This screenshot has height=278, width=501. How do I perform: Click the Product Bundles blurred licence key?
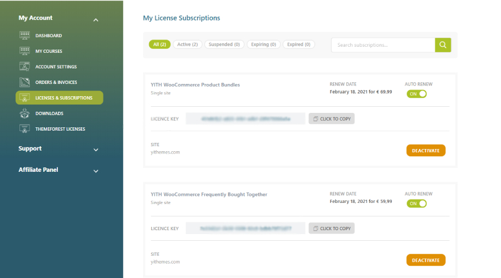pos(245,119)
